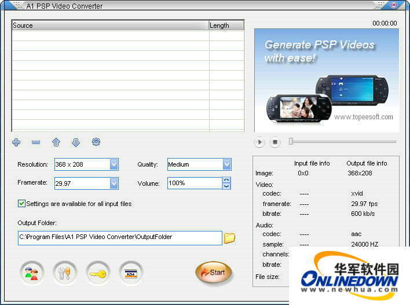Add a source file with plus icon
The width and height of the screenshot is (410, 305).
coord(16,142)
